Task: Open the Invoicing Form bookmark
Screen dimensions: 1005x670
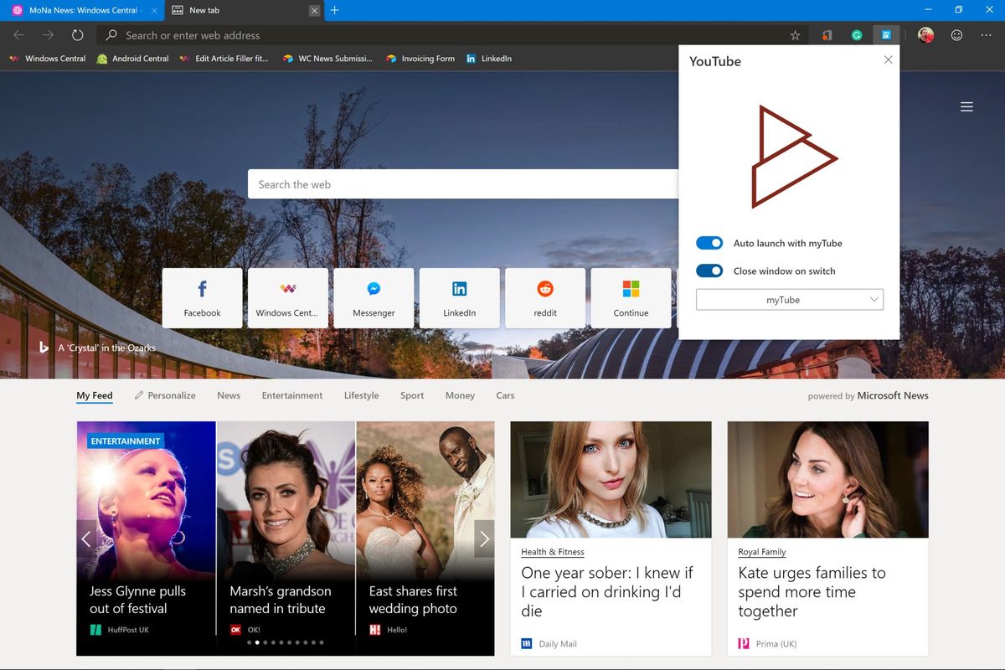Action: point(420,59)
